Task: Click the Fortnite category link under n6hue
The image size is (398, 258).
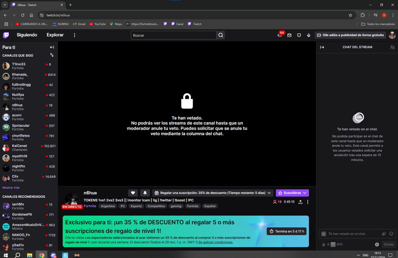Action: pyautogui.click(x=90, y=206)
